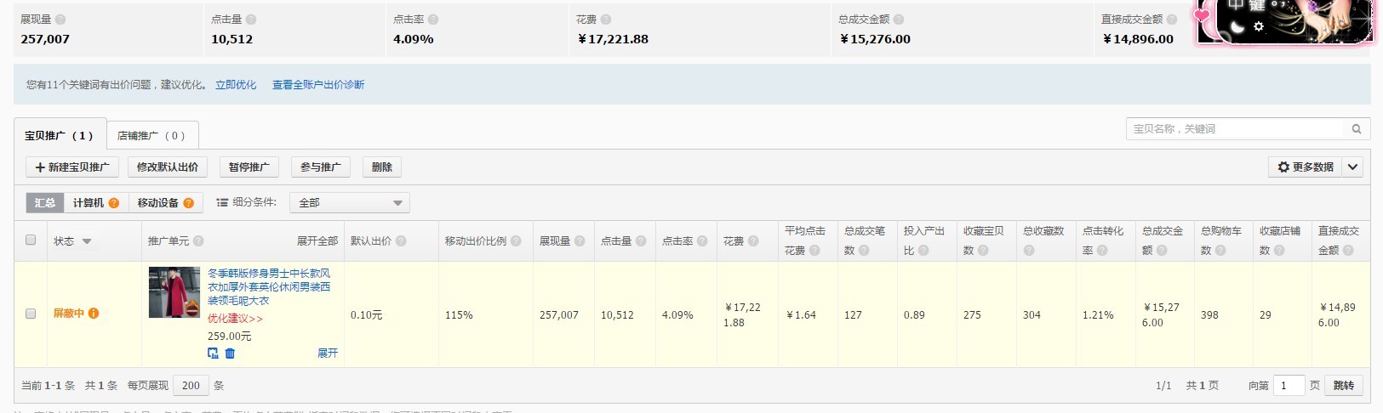1383x413 pixels.
Task: Click 删除 button in toolbar
Action: [x=382, y=167]
